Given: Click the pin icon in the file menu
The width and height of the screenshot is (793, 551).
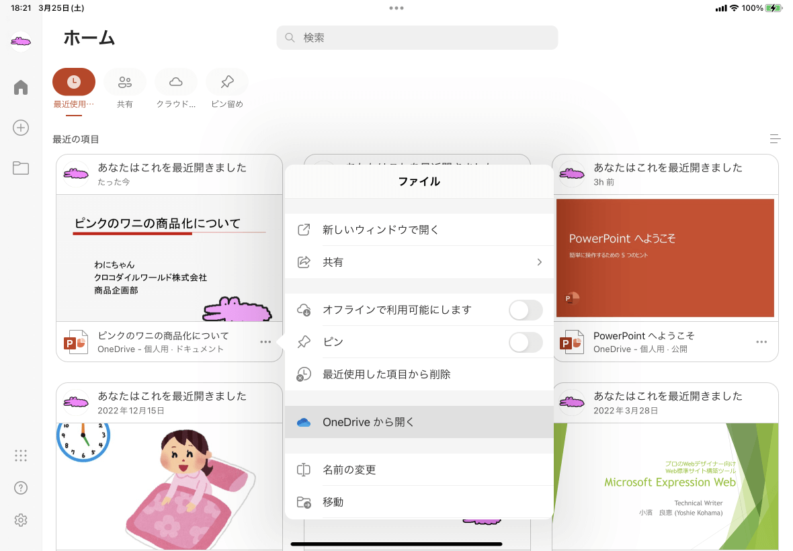Looking at the screenshot, I should pyautogui.click(x=304, y=342).
